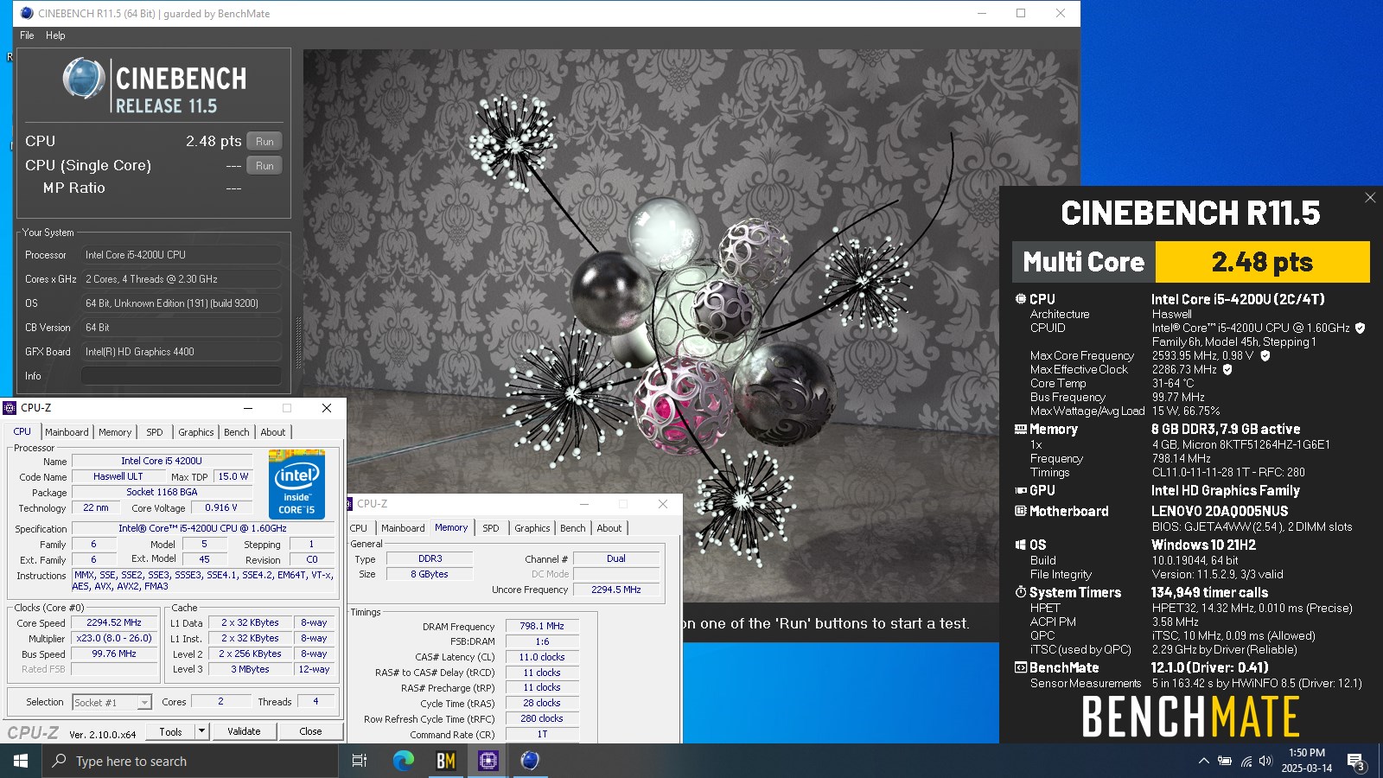Click the Cinebench logo sphere icon
1383x778 pixels.
tap(84, 79)
